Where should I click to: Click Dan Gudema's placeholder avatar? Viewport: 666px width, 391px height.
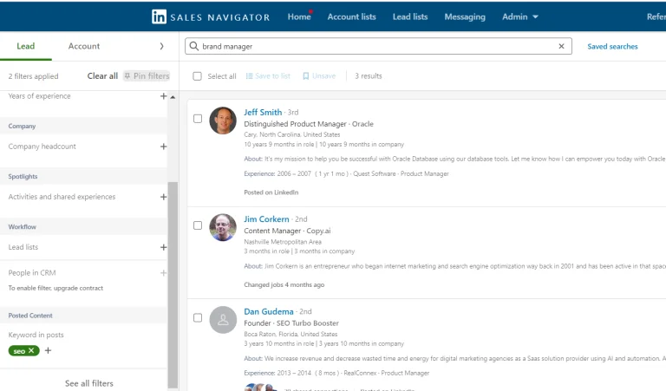tap(223, 320)
